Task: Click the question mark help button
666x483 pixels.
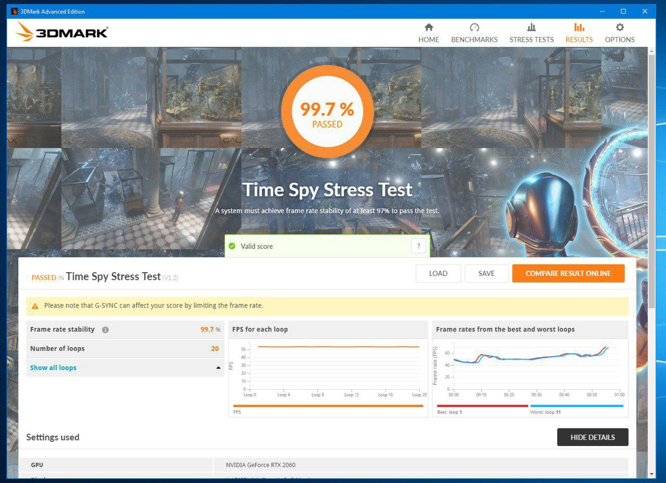Action: [418, 246]
